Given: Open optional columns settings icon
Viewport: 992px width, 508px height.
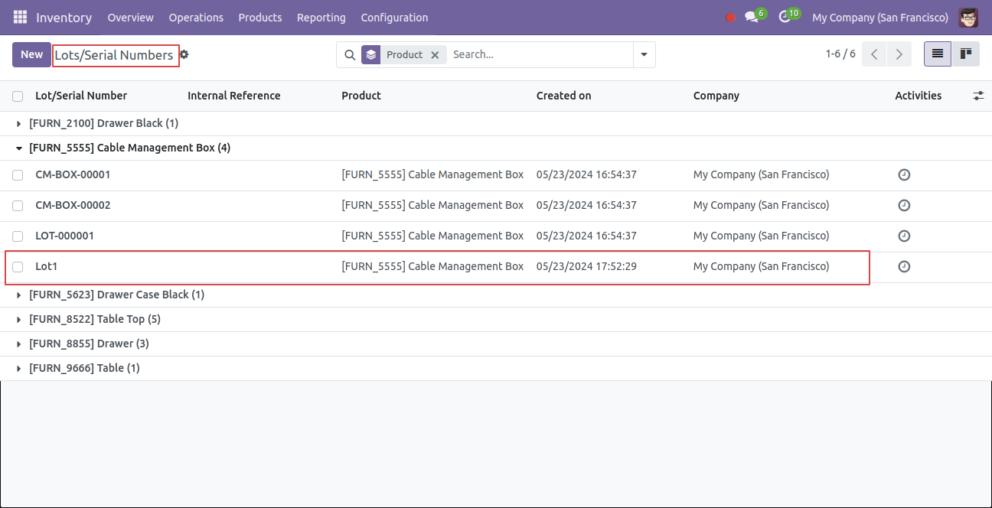Looking at the screenshot, I should pyautogui.click(x=978, y=96).
